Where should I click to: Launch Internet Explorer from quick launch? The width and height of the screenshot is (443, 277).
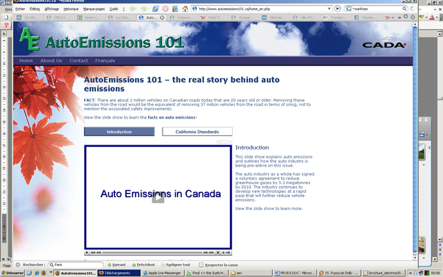[37, 273]
